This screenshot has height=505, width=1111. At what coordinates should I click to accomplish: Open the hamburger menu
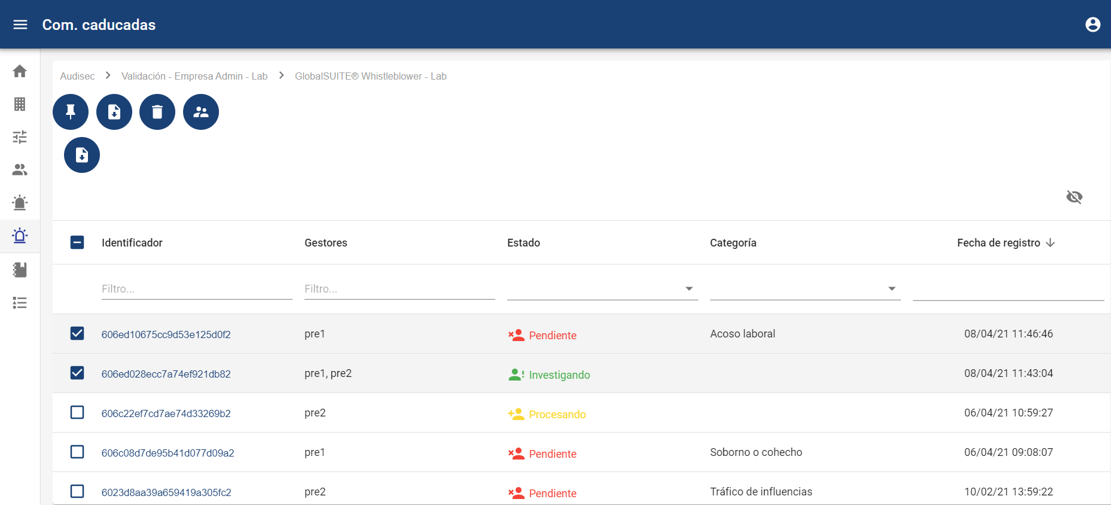(x=20, y=25)
